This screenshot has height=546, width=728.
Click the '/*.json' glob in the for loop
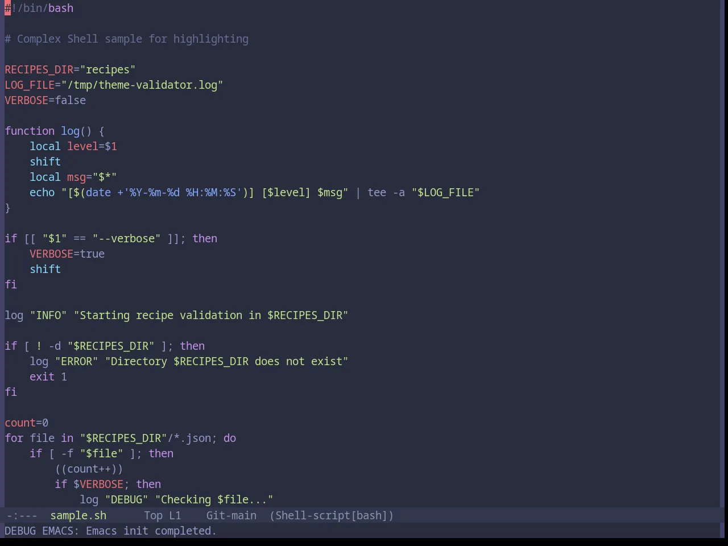coord(189,438)
